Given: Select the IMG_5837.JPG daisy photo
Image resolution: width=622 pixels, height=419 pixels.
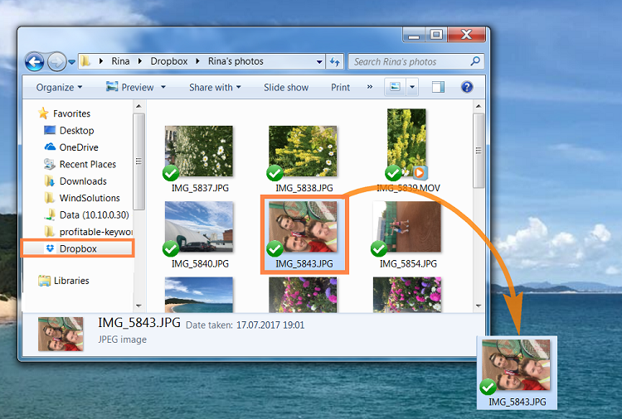Looking at the screenshot, I should pos(198,152).
